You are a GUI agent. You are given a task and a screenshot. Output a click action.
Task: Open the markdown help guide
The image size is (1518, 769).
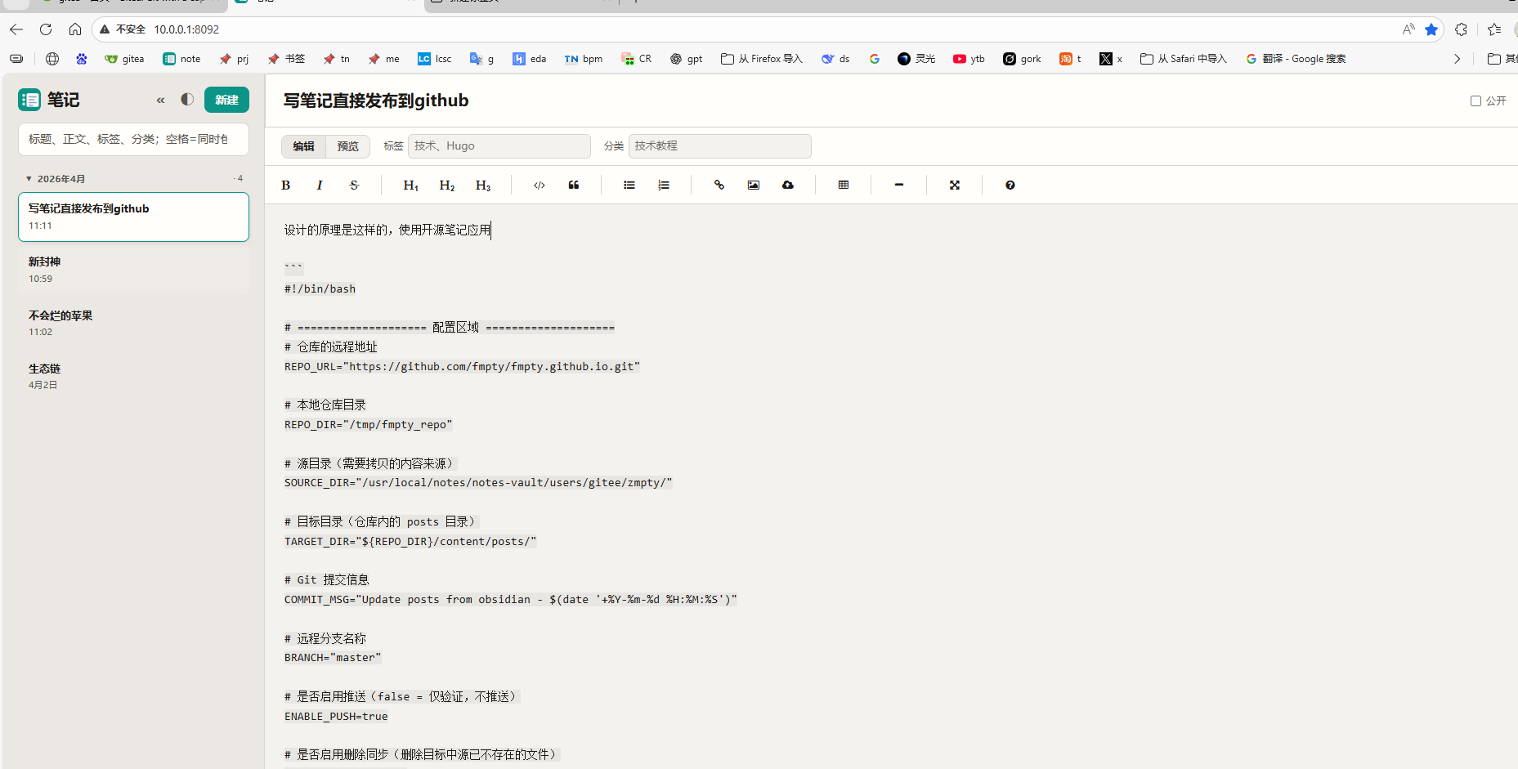tap(1010, 186)
